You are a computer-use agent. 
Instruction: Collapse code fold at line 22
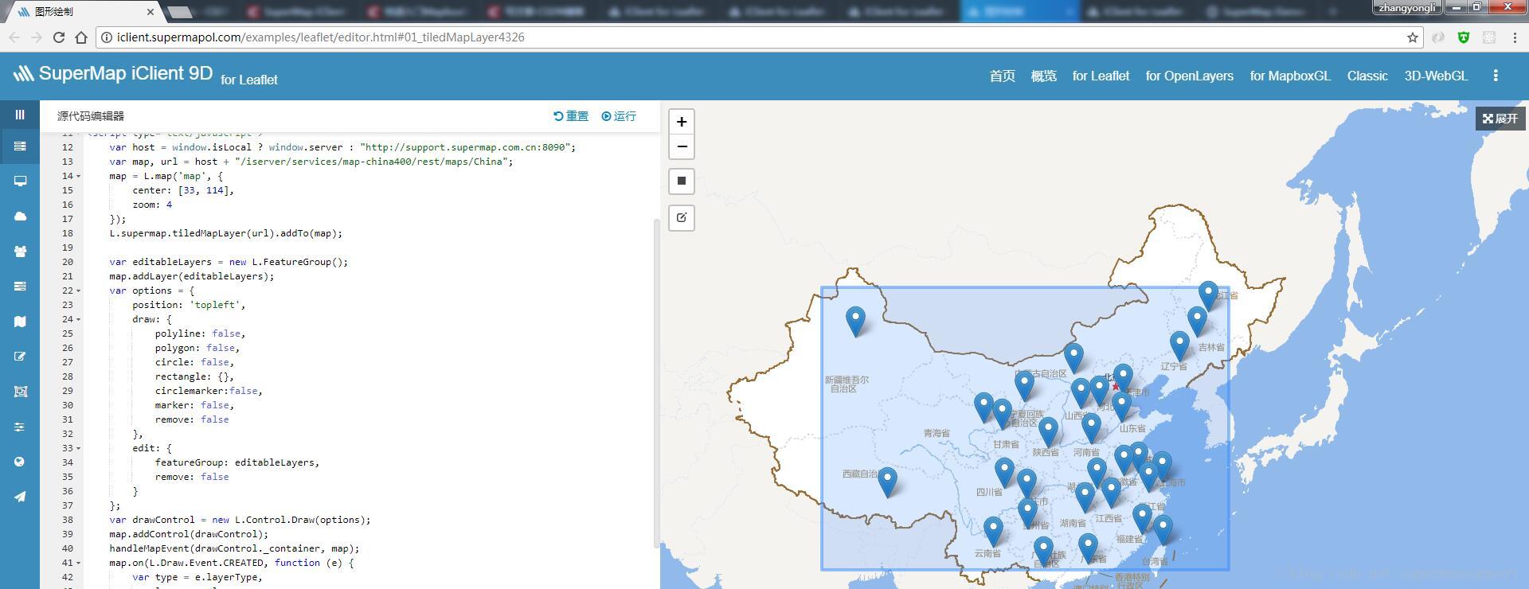tap(78, 291)
